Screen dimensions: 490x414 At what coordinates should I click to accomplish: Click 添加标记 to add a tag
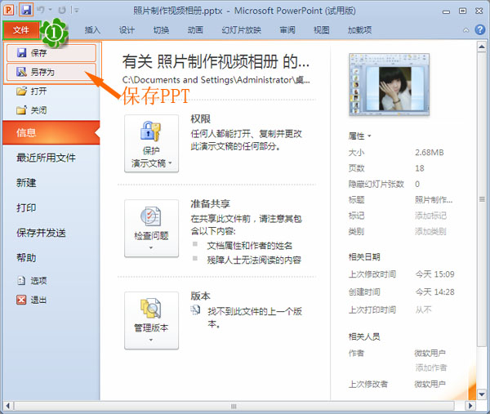click(430, 216)
